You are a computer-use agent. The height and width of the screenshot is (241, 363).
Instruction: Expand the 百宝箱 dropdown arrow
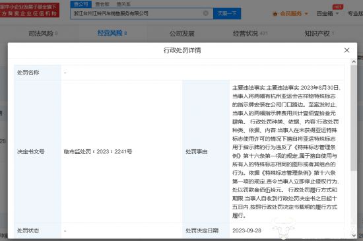coord(337,13)
